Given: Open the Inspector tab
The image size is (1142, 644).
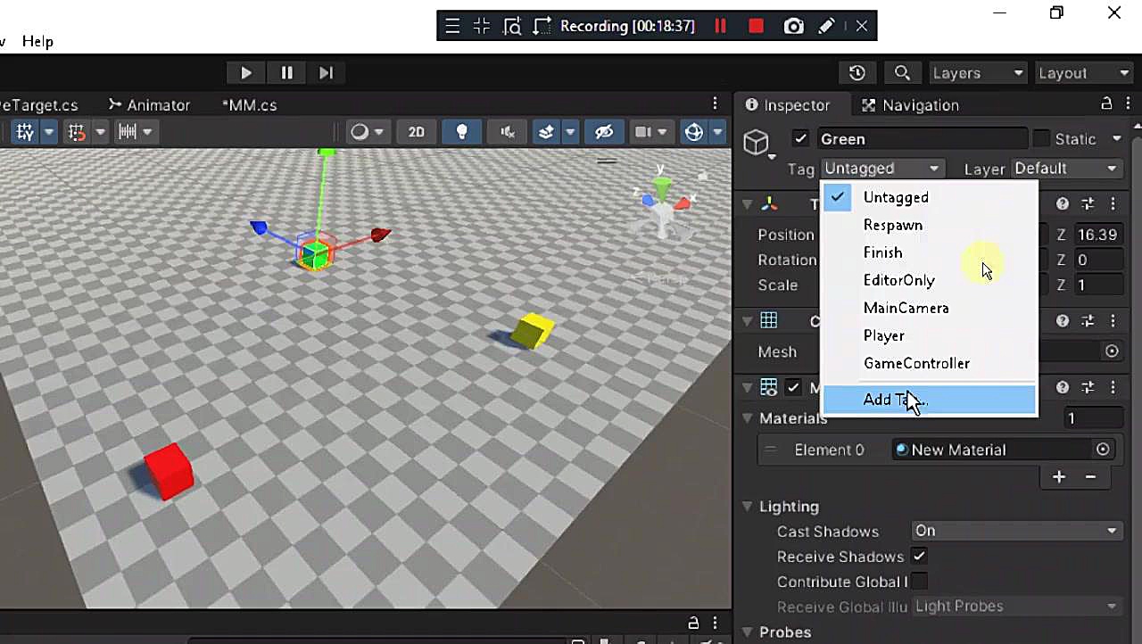Looking at the screenshot, I should coord(788,105).
